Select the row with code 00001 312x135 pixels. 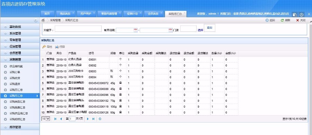139,60
